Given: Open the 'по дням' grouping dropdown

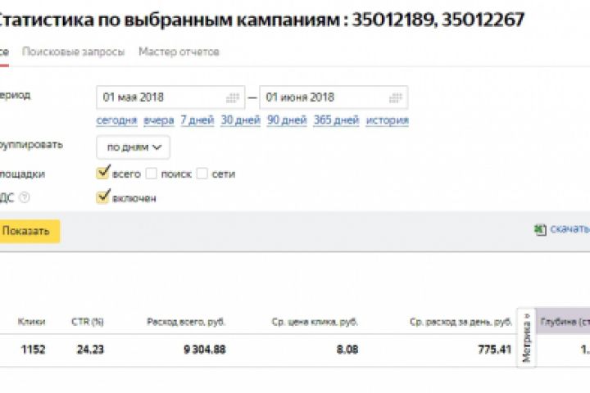Looking at the screenshot, I should click(x=133, y=147).
